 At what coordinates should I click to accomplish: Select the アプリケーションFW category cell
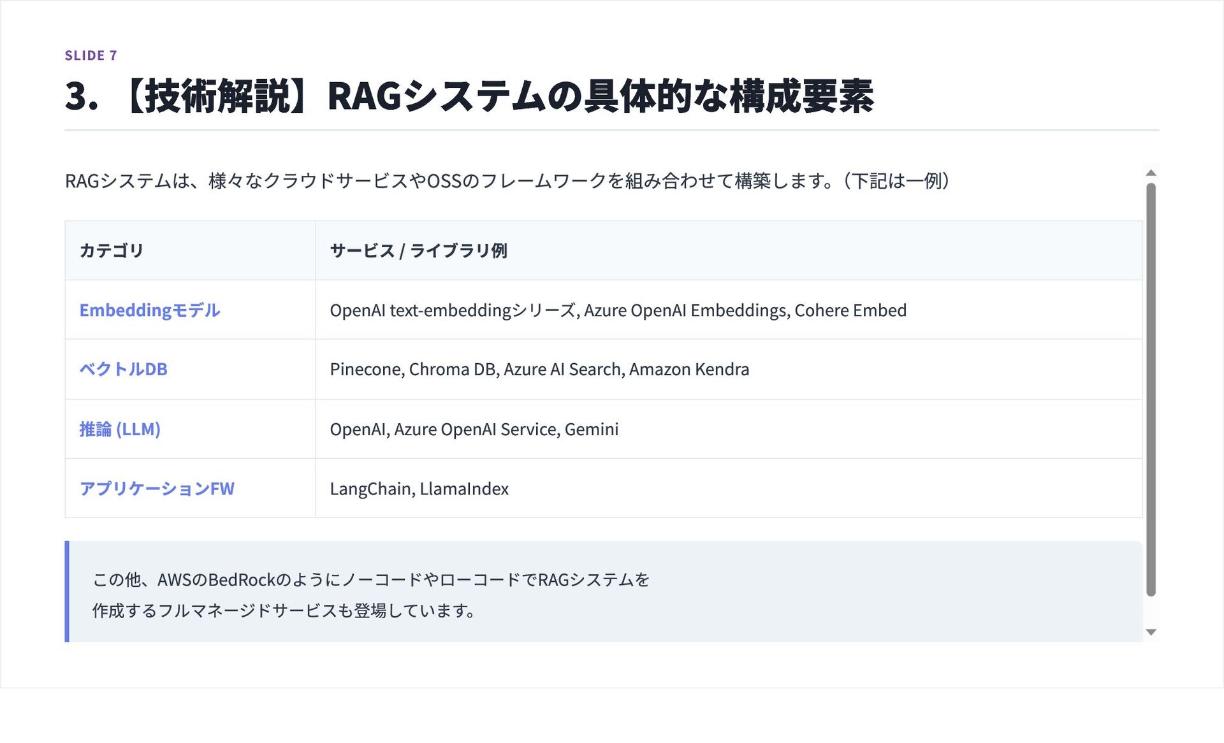tap(157, 489)
